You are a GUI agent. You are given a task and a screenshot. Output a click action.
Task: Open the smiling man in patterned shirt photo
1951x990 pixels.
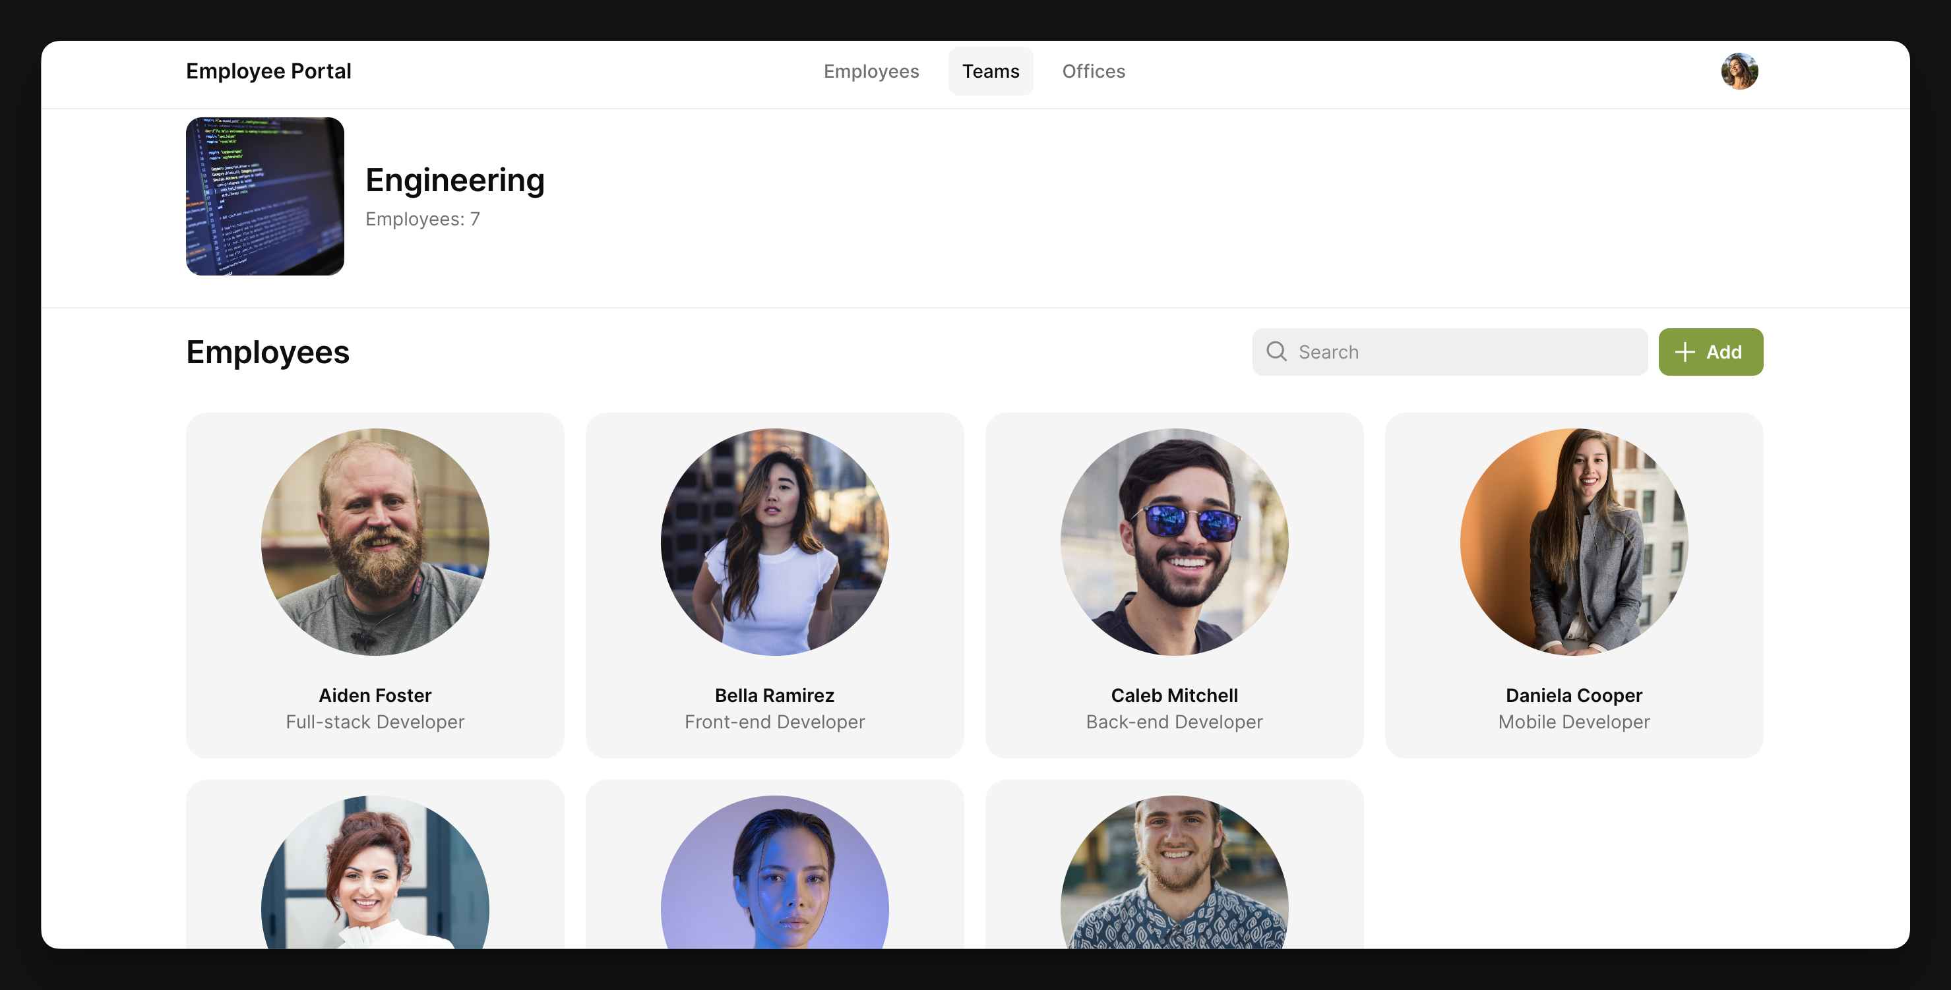pyautogui.click(x=1174, y=872)
